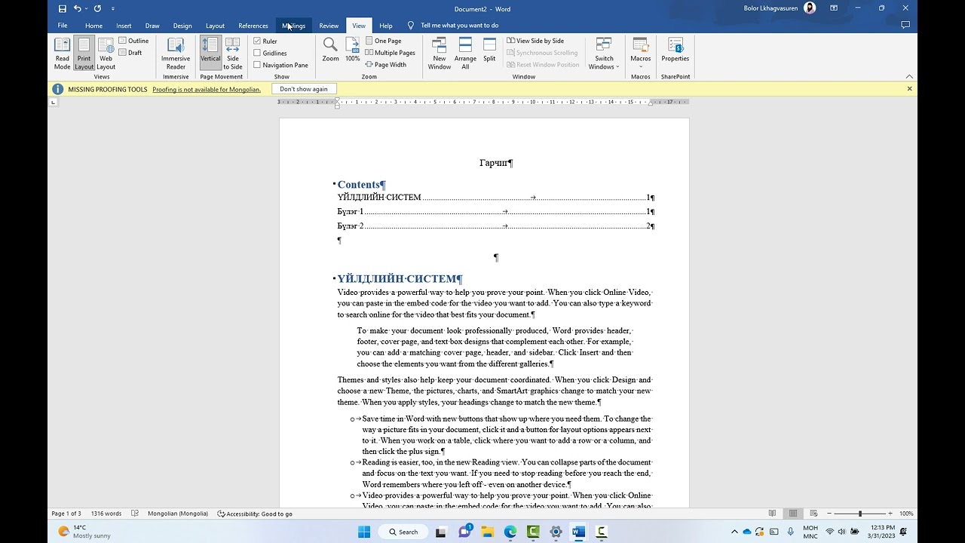
Task: Repeat action in Quick Access toolbar
Action: pyautogui.click(x=97, y=9)
